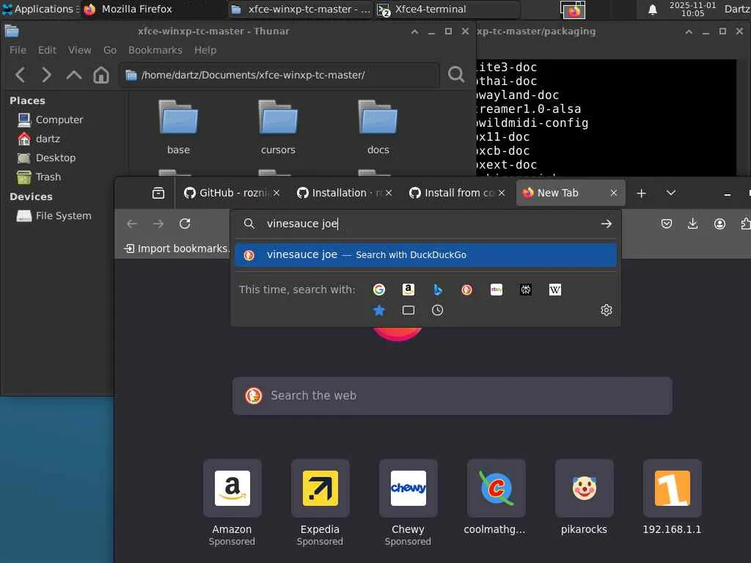Open Thunar Bookmarks menu
751x563 pixels.
point(155,50)
